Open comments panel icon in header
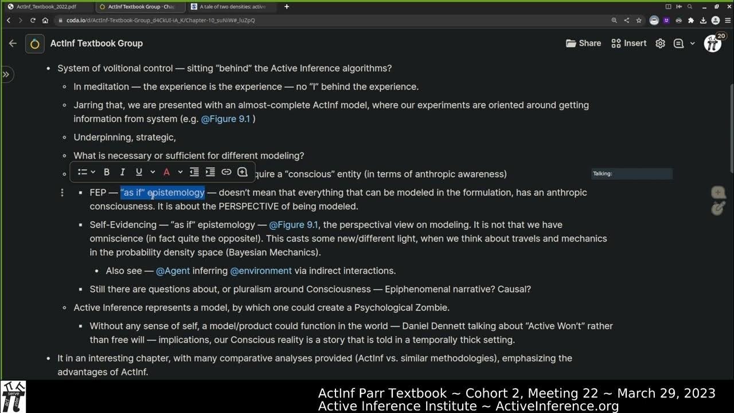Viewport: 734px width, 413px height. [x=679, y=43]
